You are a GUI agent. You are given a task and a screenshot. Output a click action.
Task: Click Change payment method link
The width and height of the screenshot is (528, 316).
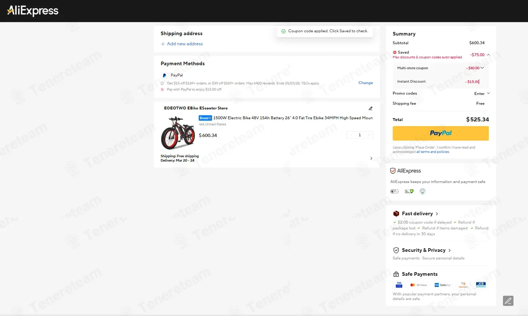[x=366, y=83]
